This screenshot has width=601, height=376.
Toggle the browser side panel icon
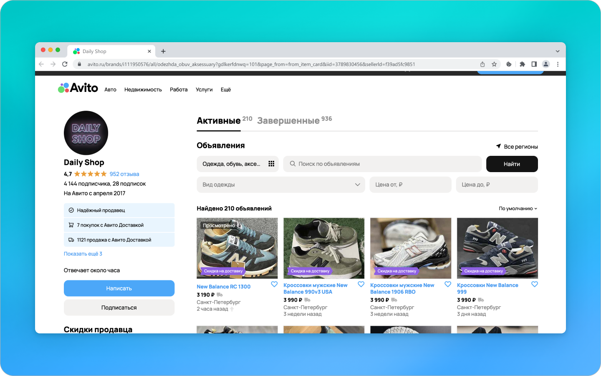pos(534,64)
